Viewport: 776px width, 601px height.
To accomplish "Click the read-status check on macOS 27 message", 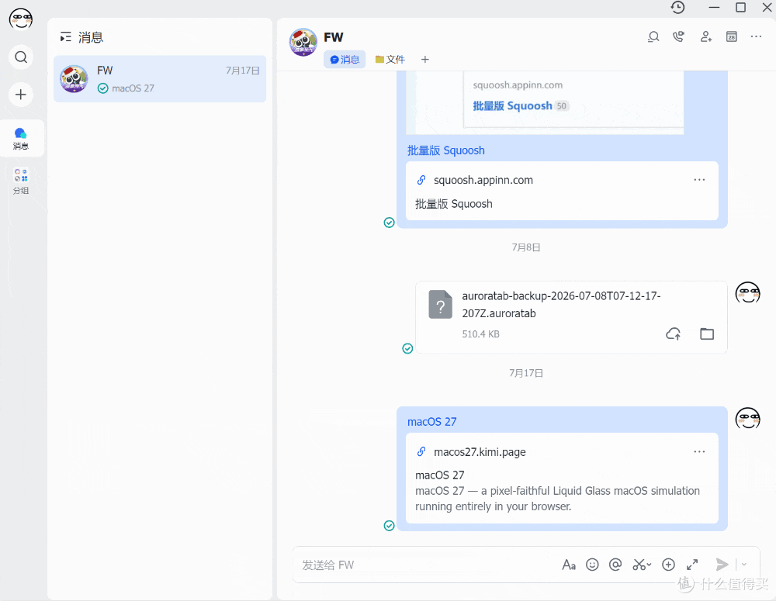I will click(x=389, y=526).
